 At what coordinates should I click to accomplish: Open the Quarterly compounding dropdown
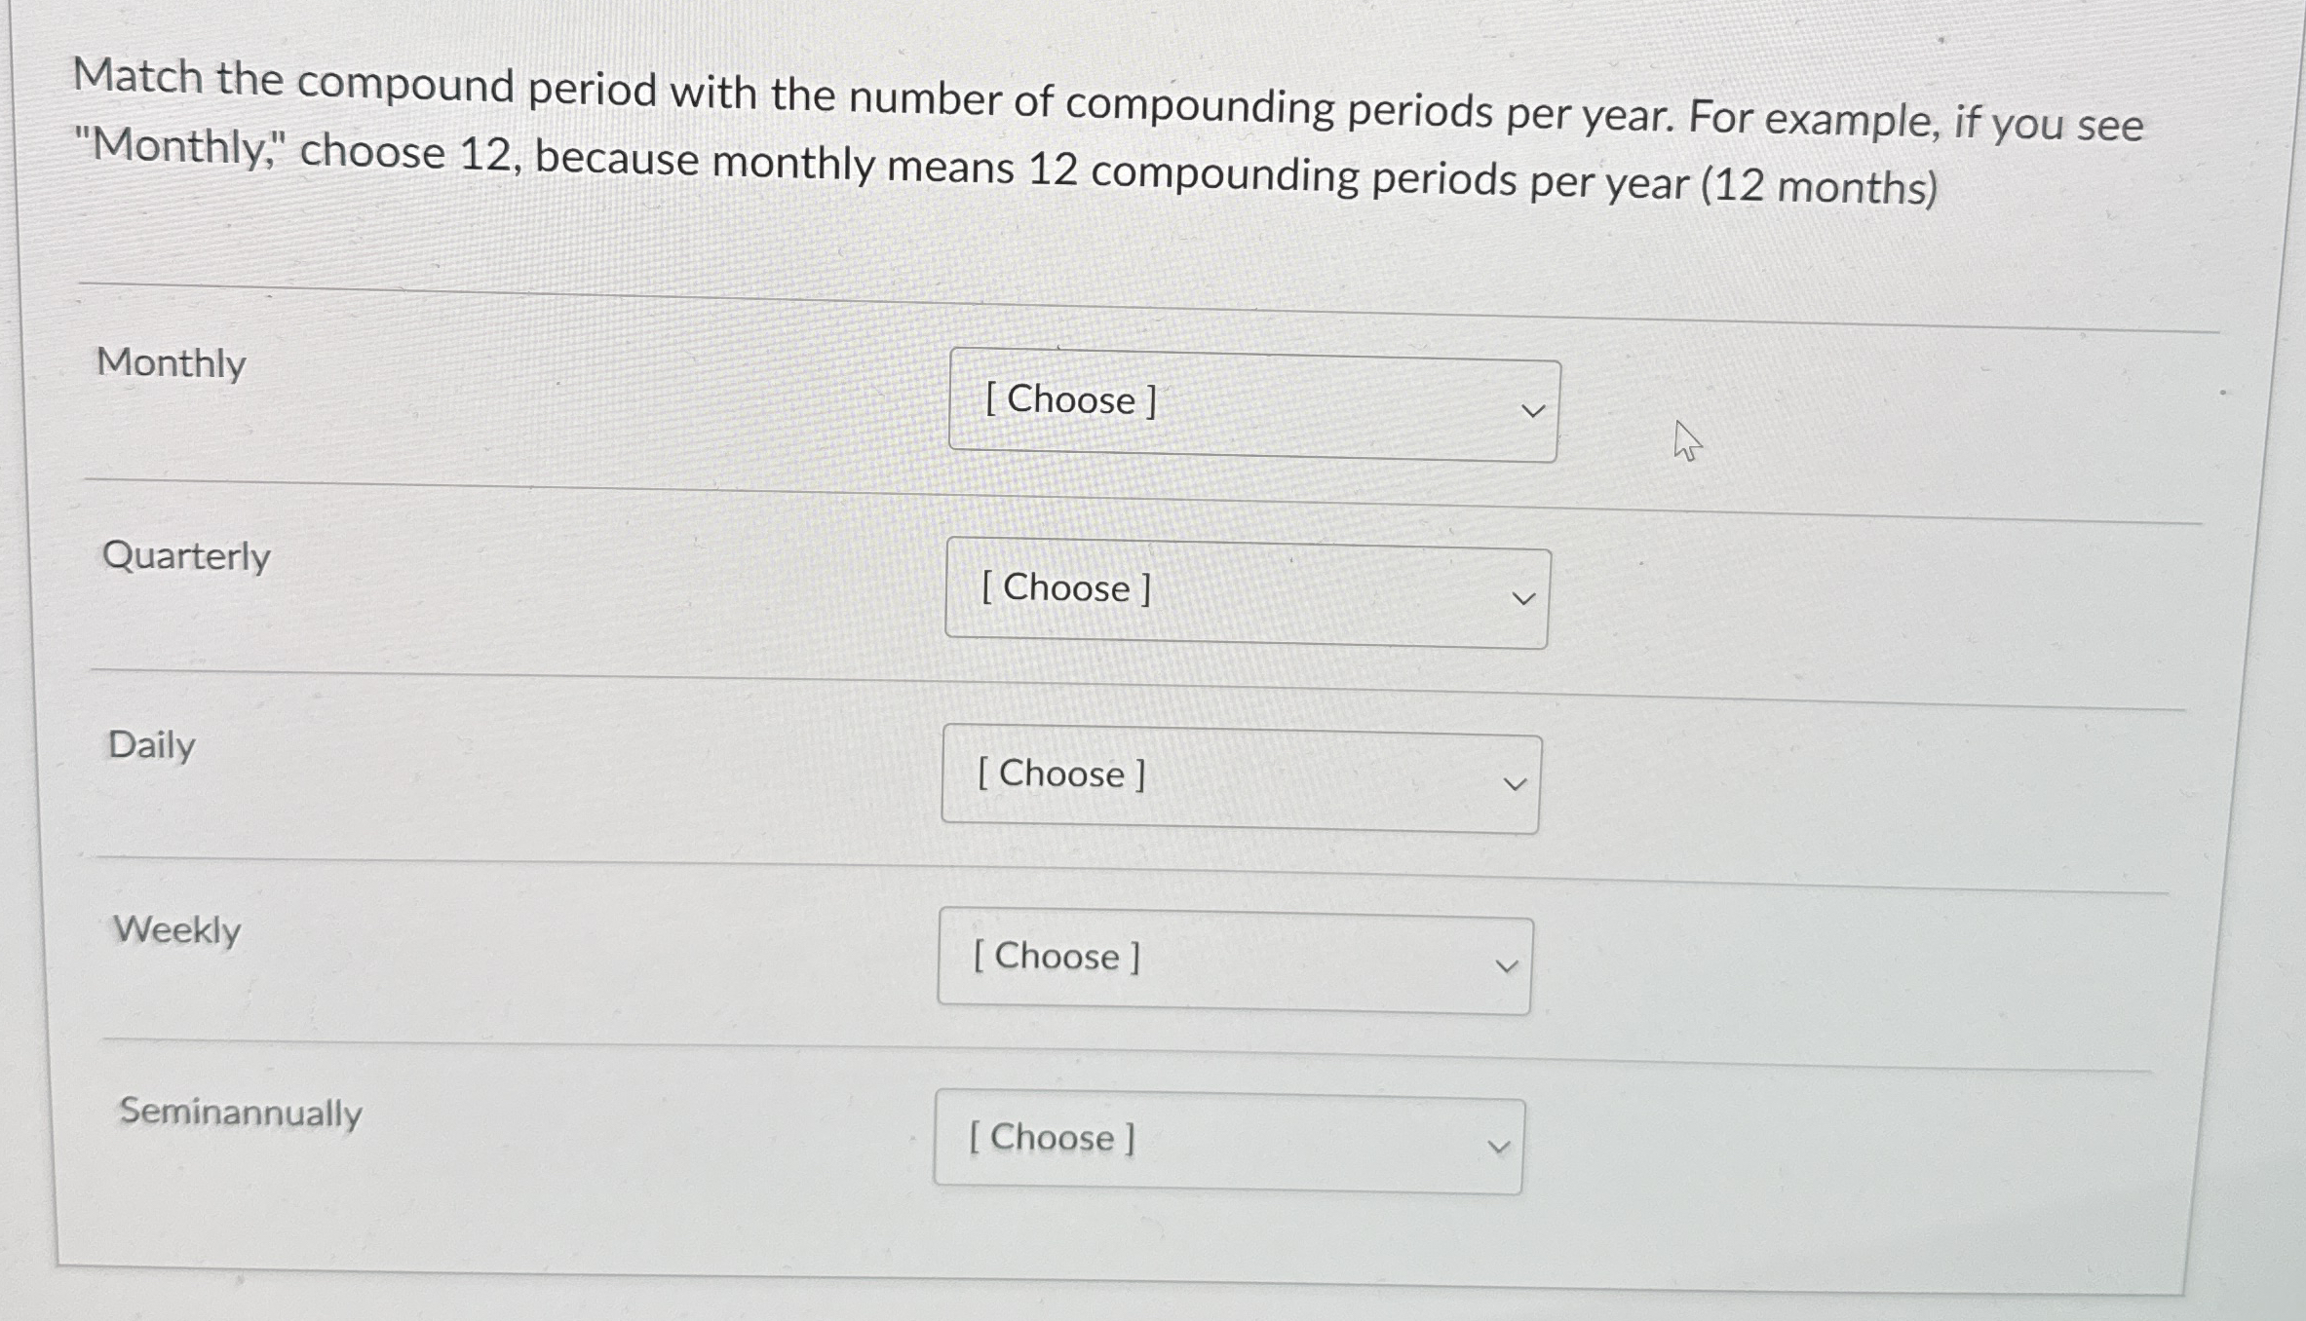[1246, 597]
